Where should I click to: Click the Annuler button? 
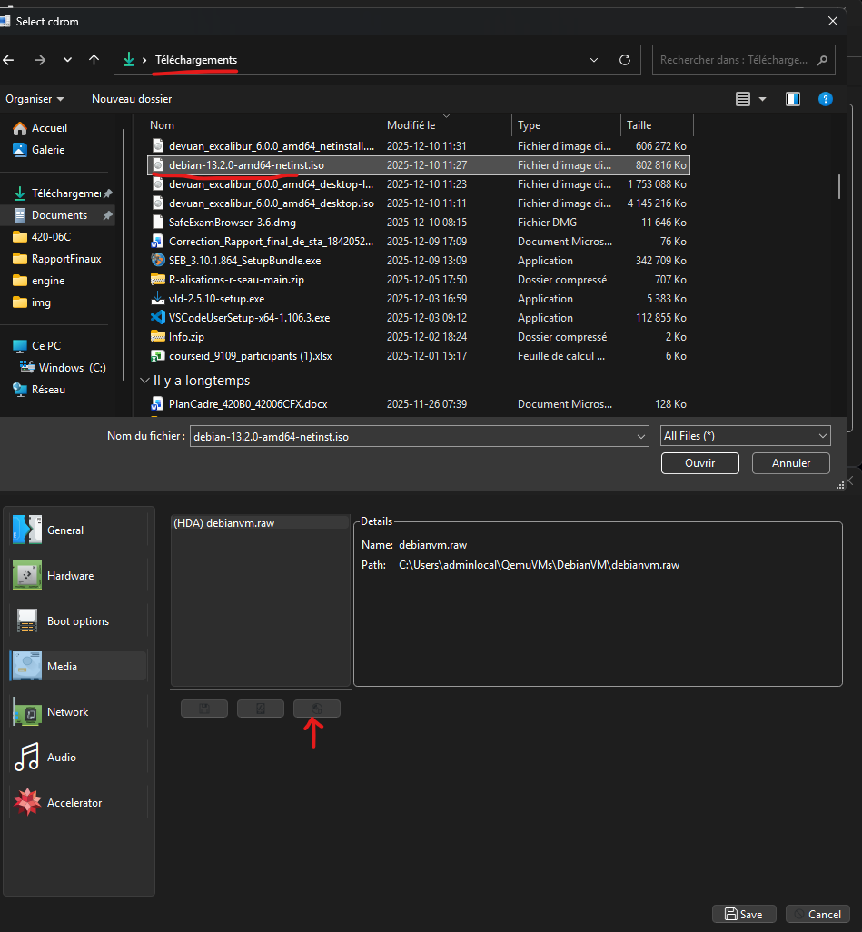pos(790,463)
